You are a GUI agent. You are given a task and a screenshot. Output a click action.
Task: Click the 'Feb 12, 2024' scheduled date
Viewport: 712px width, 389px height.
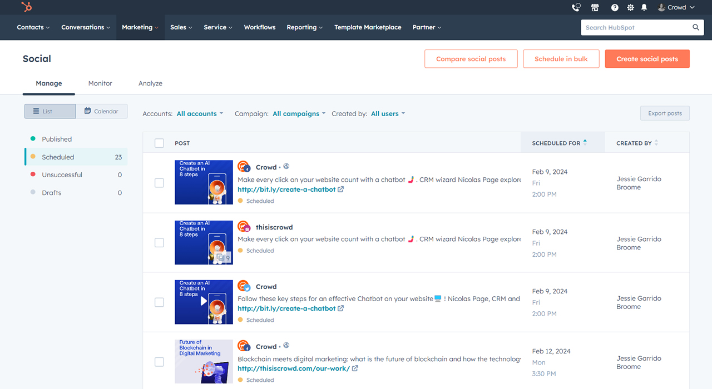point(551,351)
